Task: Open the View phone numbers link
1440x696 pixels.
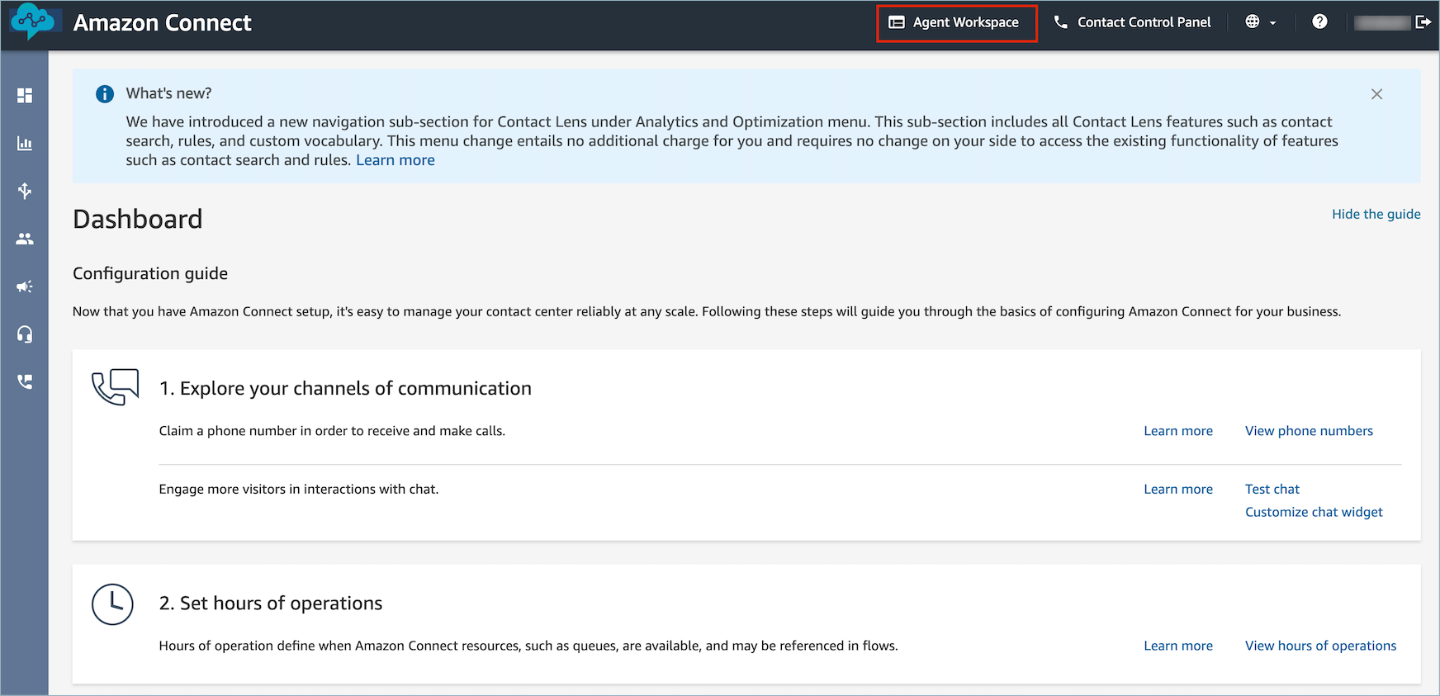Action: [x=1309, y=431]
